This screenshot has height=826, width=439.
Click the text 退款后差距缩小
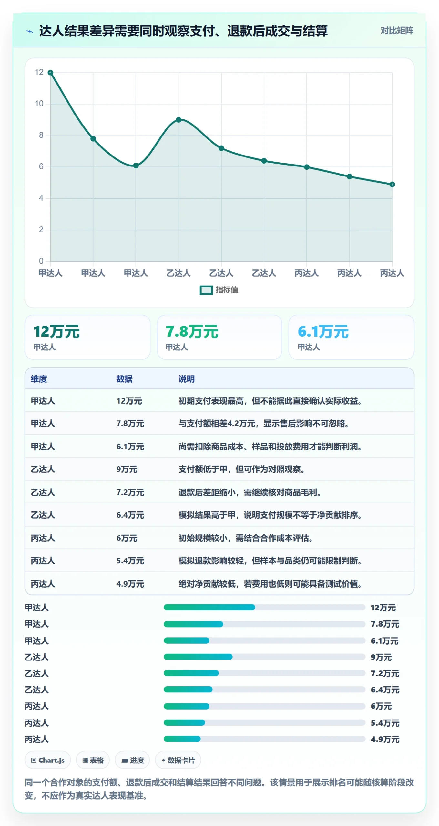pos(207,493)
